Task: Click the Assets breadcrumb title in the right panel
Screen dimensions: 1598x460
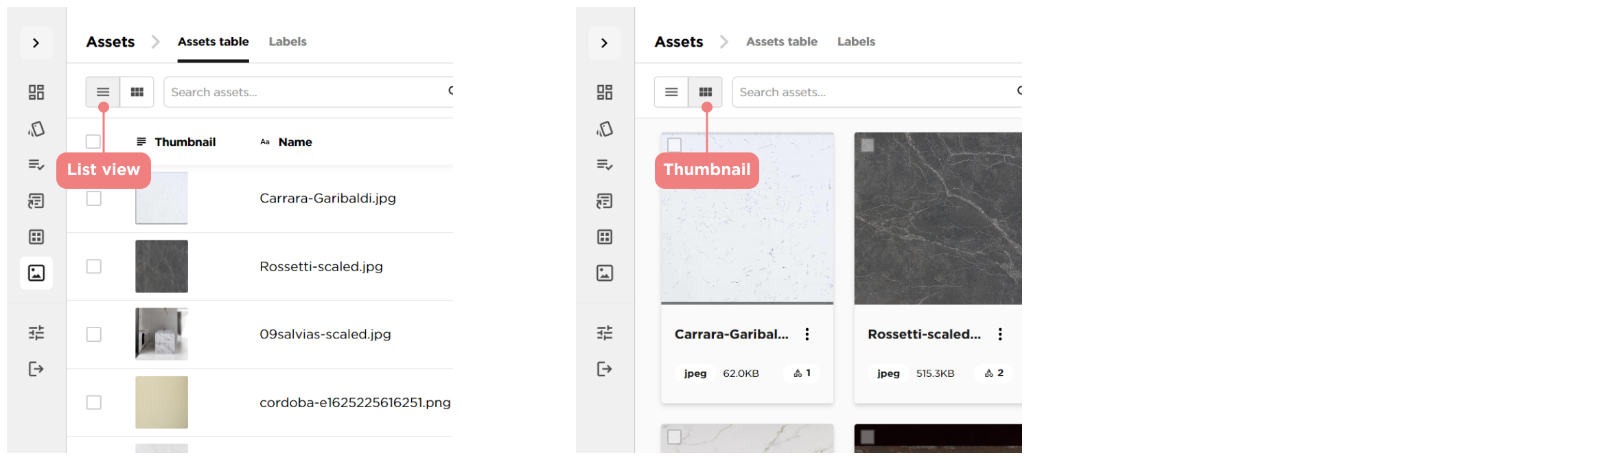Action: (x=679, y=42)
